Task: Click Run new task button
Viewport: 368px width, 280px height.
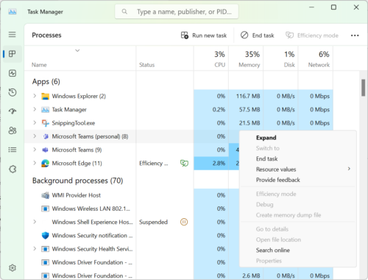Action: coord(204,35)
